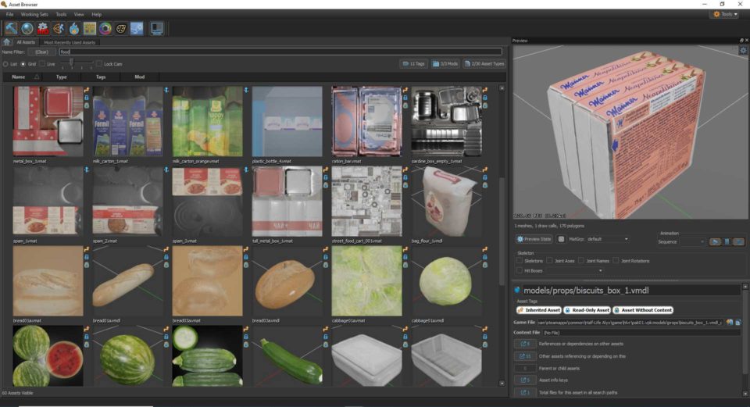Image resolution: width=750 pixels, height=407 pixels.
Task: Enable the Skeletons checkbox
Action: 520,260
